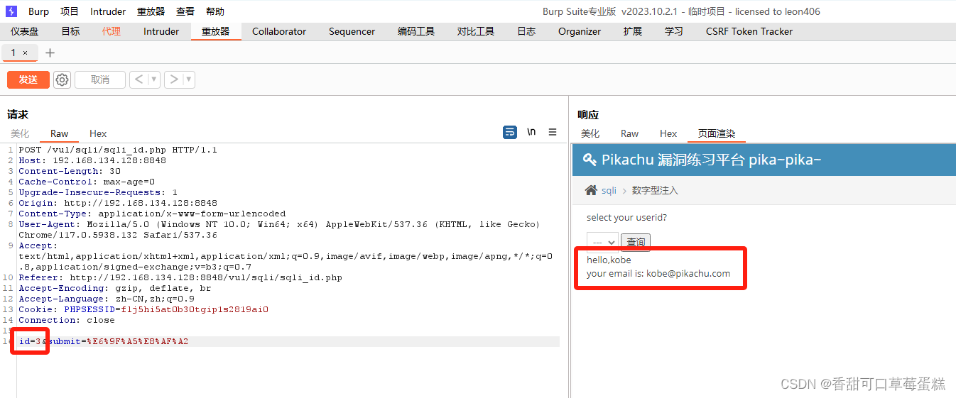Click the kobe@pikachu.com email text

click(688, 273)
